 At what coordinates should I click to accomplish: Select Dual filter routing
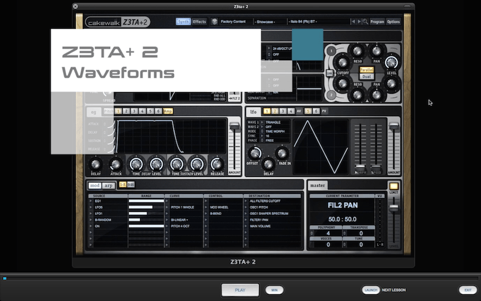coord(367,76)
